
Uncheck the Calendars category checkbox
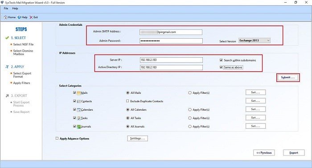(74, 109)
